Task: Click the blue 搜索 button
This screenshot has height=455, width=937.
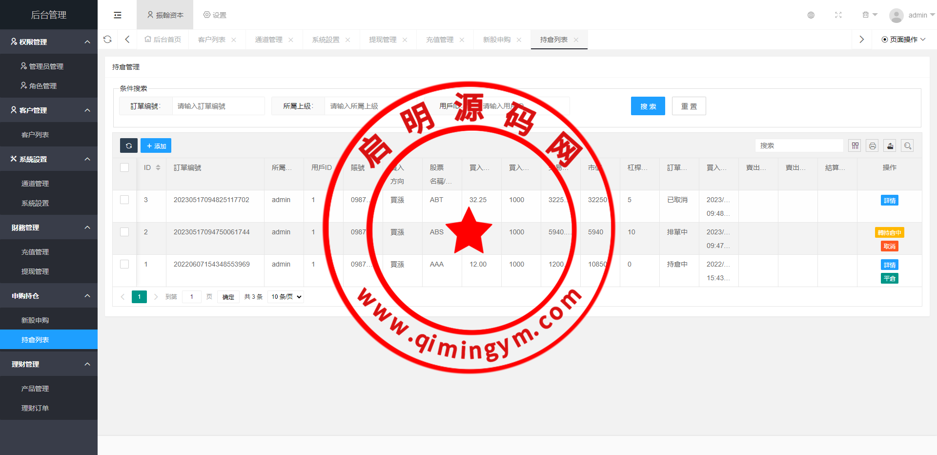Action: point(648,106)
